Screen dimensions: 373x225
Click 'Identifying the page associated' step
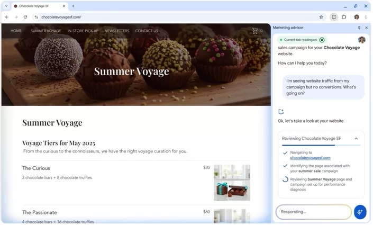coord(320,168)
